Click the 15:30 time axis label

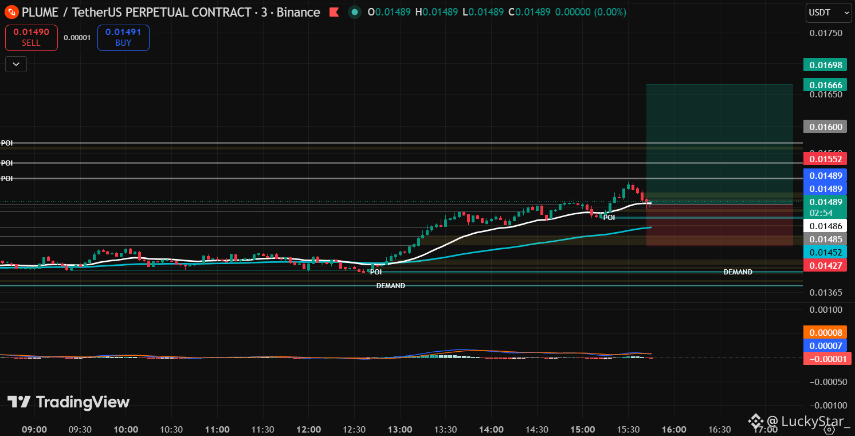point(628,430)
